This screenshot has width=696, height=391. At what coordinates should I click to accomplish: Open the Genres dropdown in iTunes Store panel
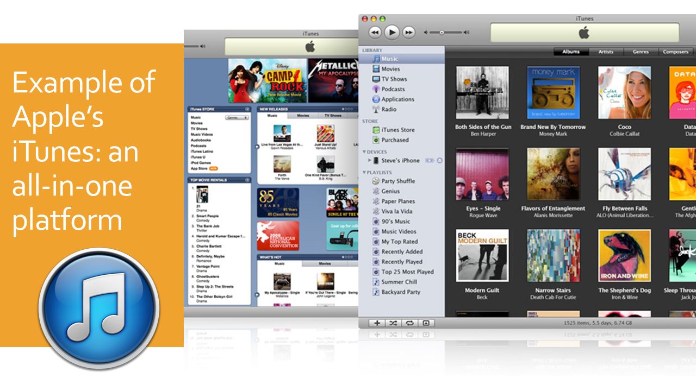point(237,117)
